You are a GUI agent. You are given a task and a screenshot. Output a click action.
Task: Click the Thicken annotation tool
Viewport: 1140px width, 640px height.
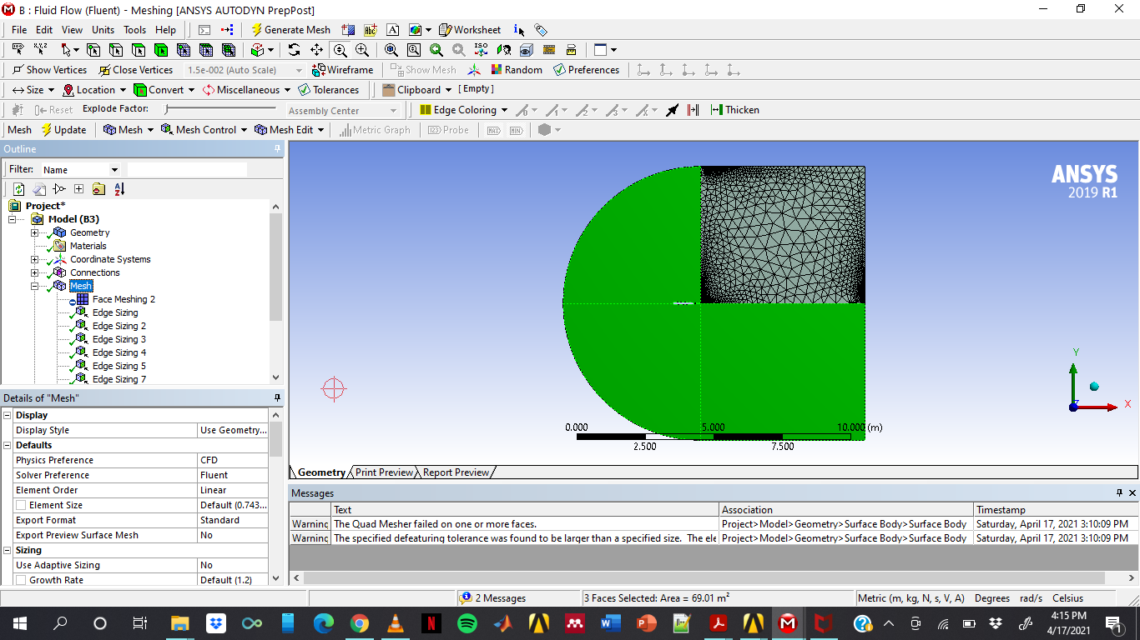click(734, 110)
